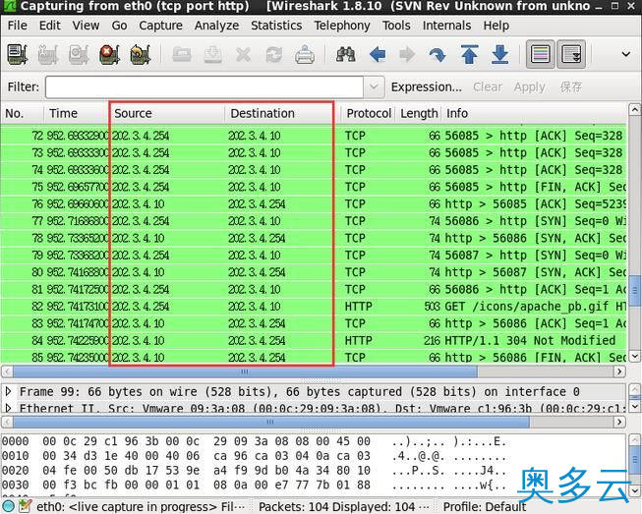Select packet 79 with 56087 SYN
Viewport: 642px width, 514px height.
pos(314,255)
